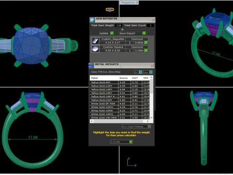233x175 pixels.
Task: Click green arrow on Custom_Baguette row
Action: click(x=146, y=43)
